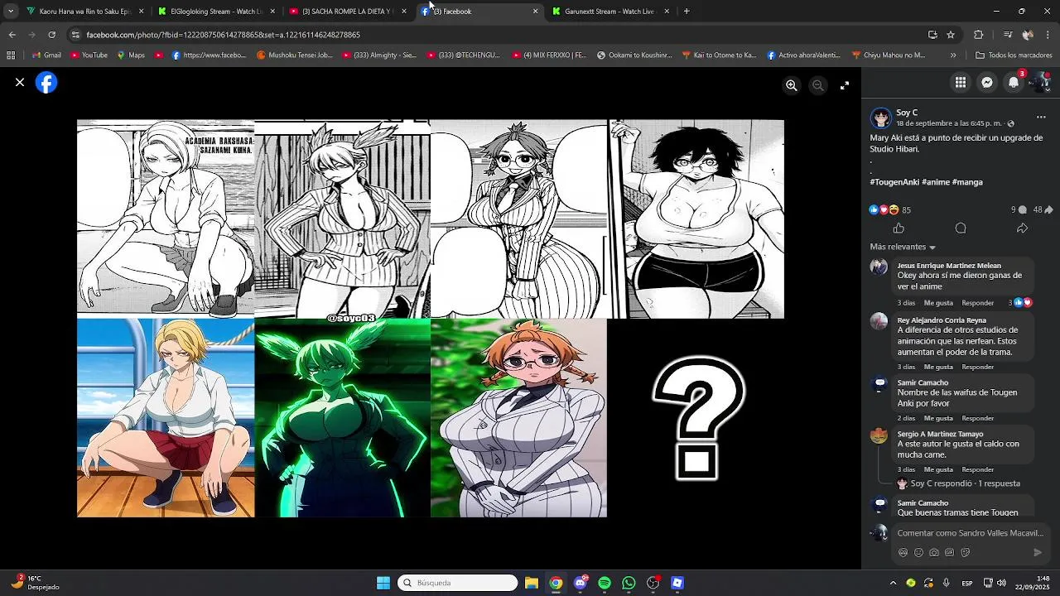Like Rey Alejandro Corria Reyna's comment
The image size is (1060, 596).
(938, 367)
